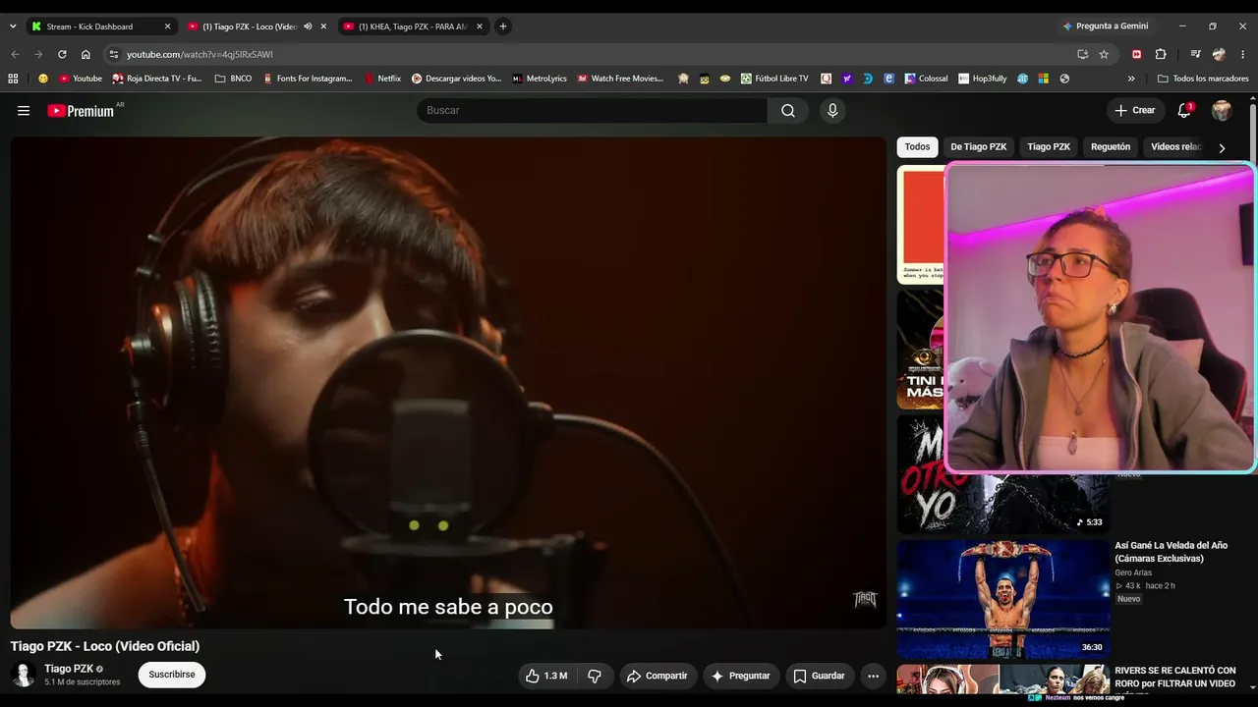This screenshot has height=707, width=1258.
Task: Click Pregunta a Gemini button
Action: tap(1105, 27)
